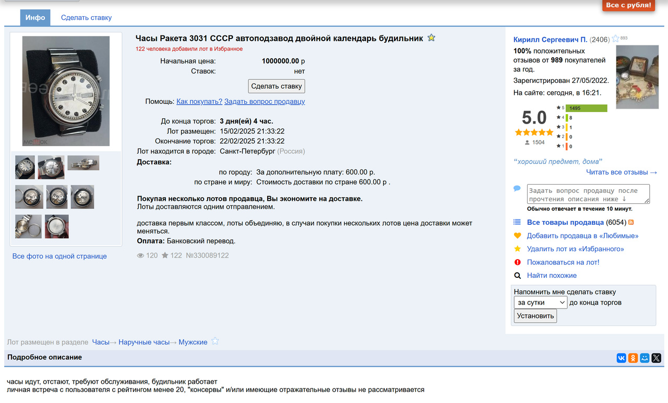Open 'Читать все отзывы' link
The height and width of the screenshot is (403, 668).
621,172
